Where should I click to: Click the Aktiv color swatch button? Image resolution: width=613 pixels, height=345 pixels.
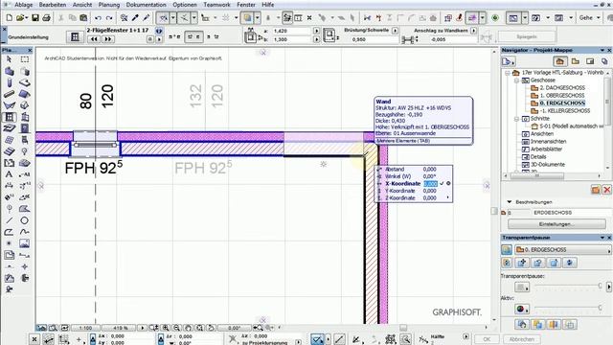click(x=522, y=309)
